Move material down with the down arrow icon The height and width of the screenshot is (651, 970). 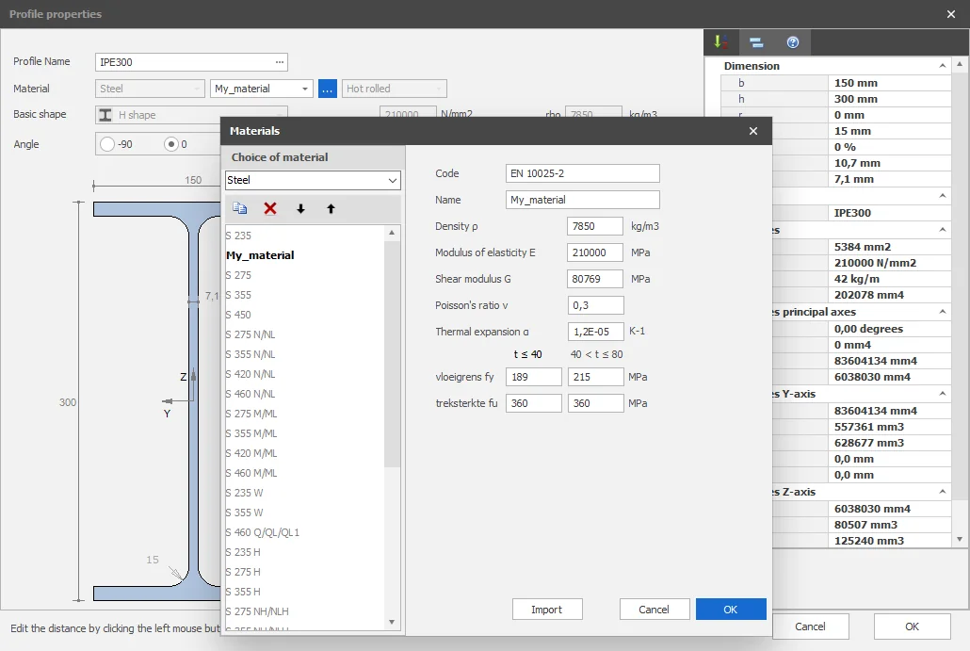pos(300,209)
